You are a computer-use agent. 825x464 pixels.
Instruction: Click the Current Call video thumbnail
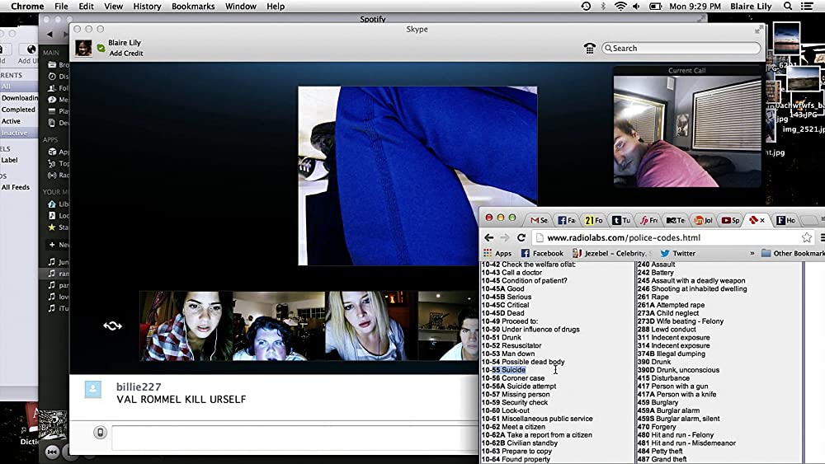click(x=687, y=132)
